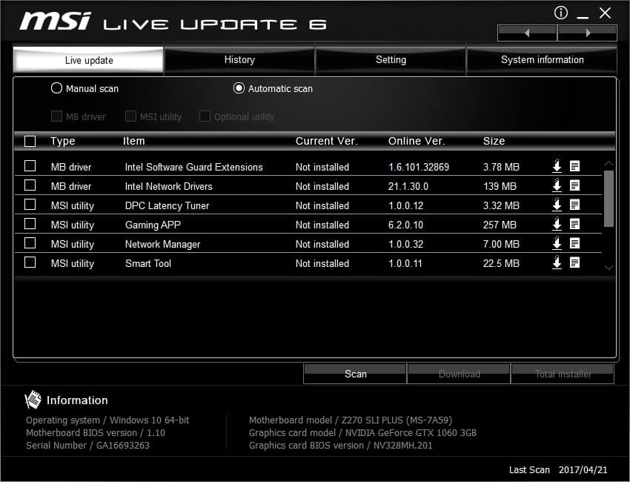Click the MSI logo
This screenshot has width=630, height=482.
pyautogui.click(x=56, y=21)
